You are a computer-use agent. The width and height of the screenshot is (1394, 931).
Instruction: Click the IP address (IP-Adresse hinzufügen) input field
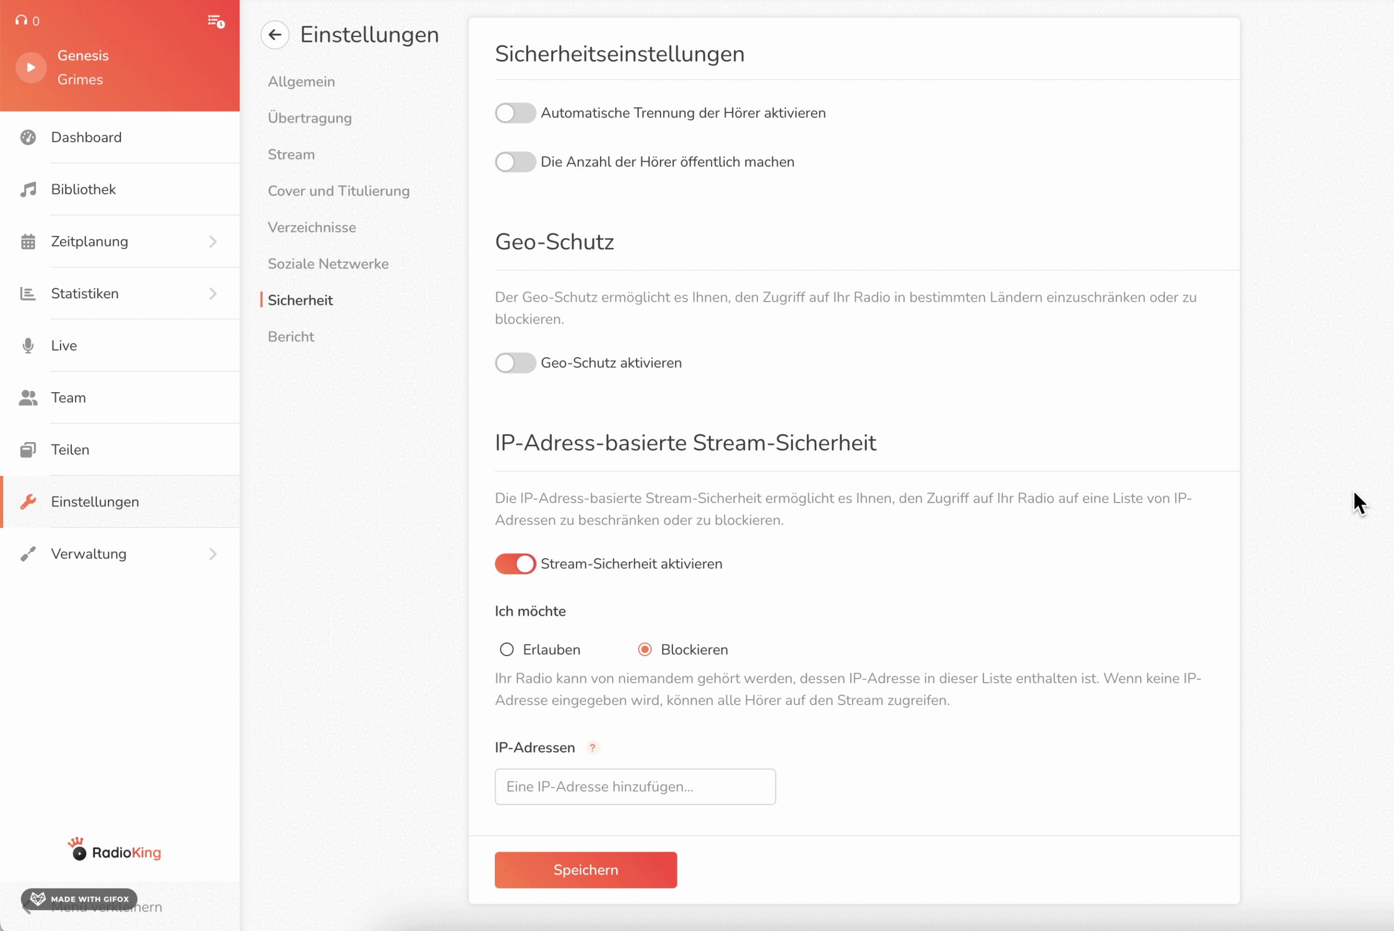point(635,787)
